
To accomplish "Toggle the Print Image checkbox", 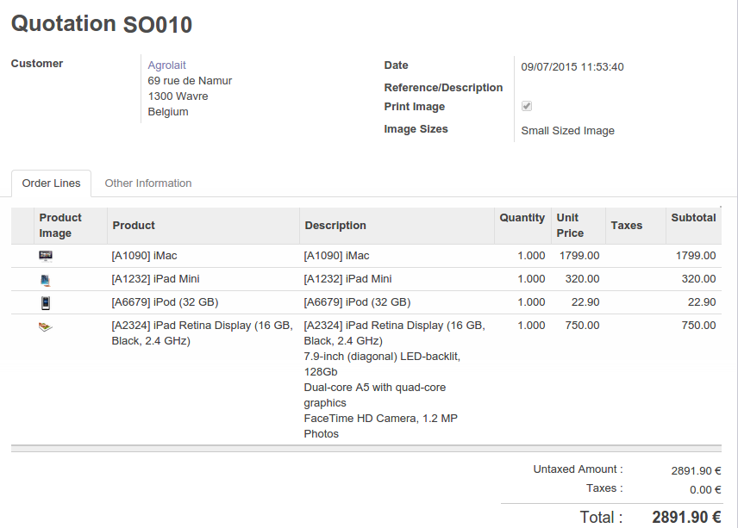I will click(x=527, y=106).
